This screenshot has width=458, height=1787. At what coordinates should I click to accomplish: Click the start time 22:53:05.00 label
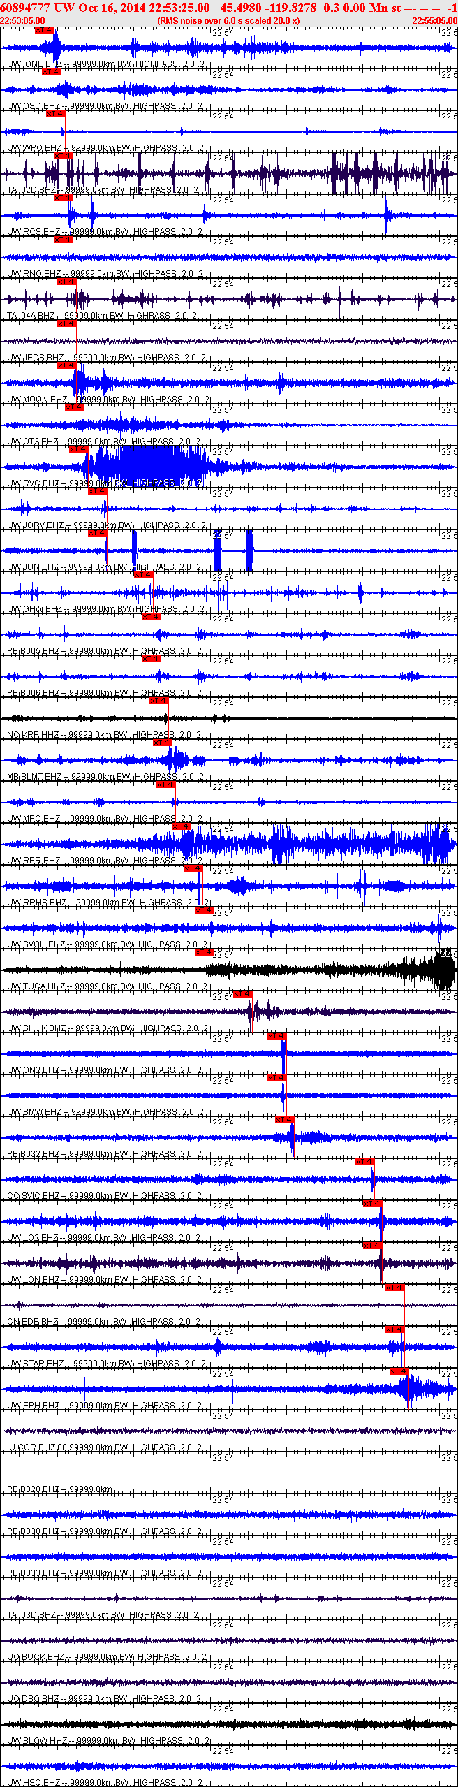pos(22,20)
